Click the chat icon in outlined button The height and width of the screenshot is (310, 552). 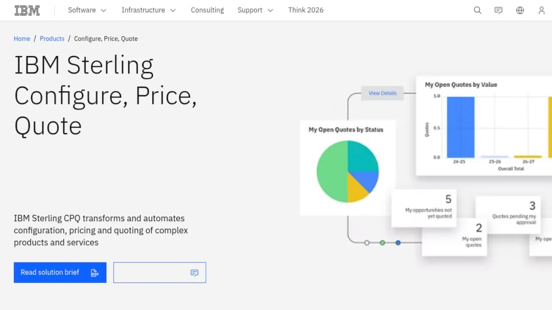194,273
